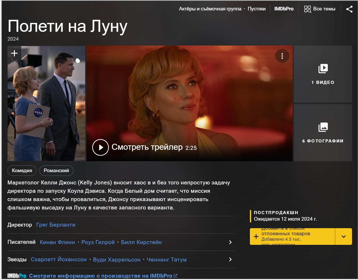
Task: Click the Смотреть трейлер text
Action: [x=147, y=147]
